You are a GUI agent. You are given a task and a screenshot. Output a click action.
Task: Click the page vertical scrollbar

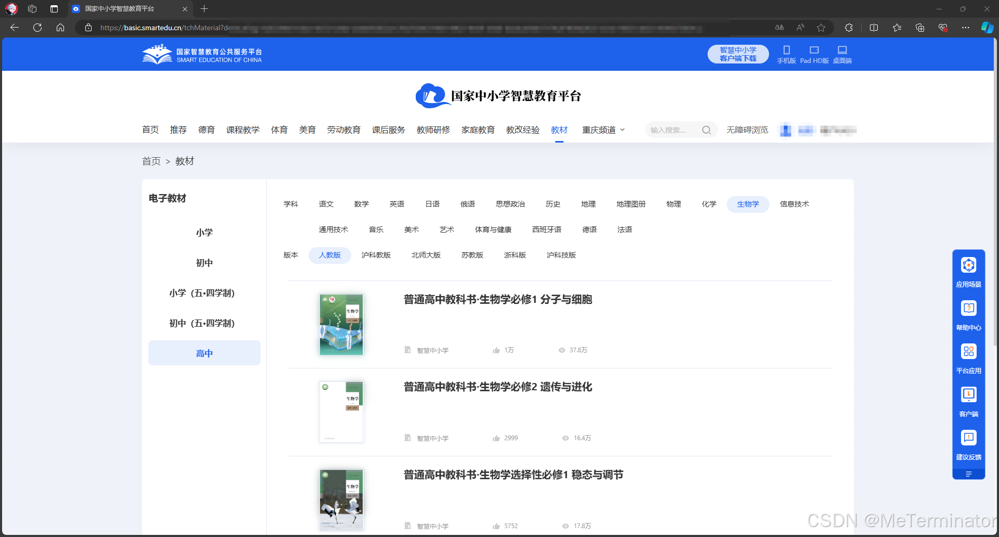coord(995,193)
